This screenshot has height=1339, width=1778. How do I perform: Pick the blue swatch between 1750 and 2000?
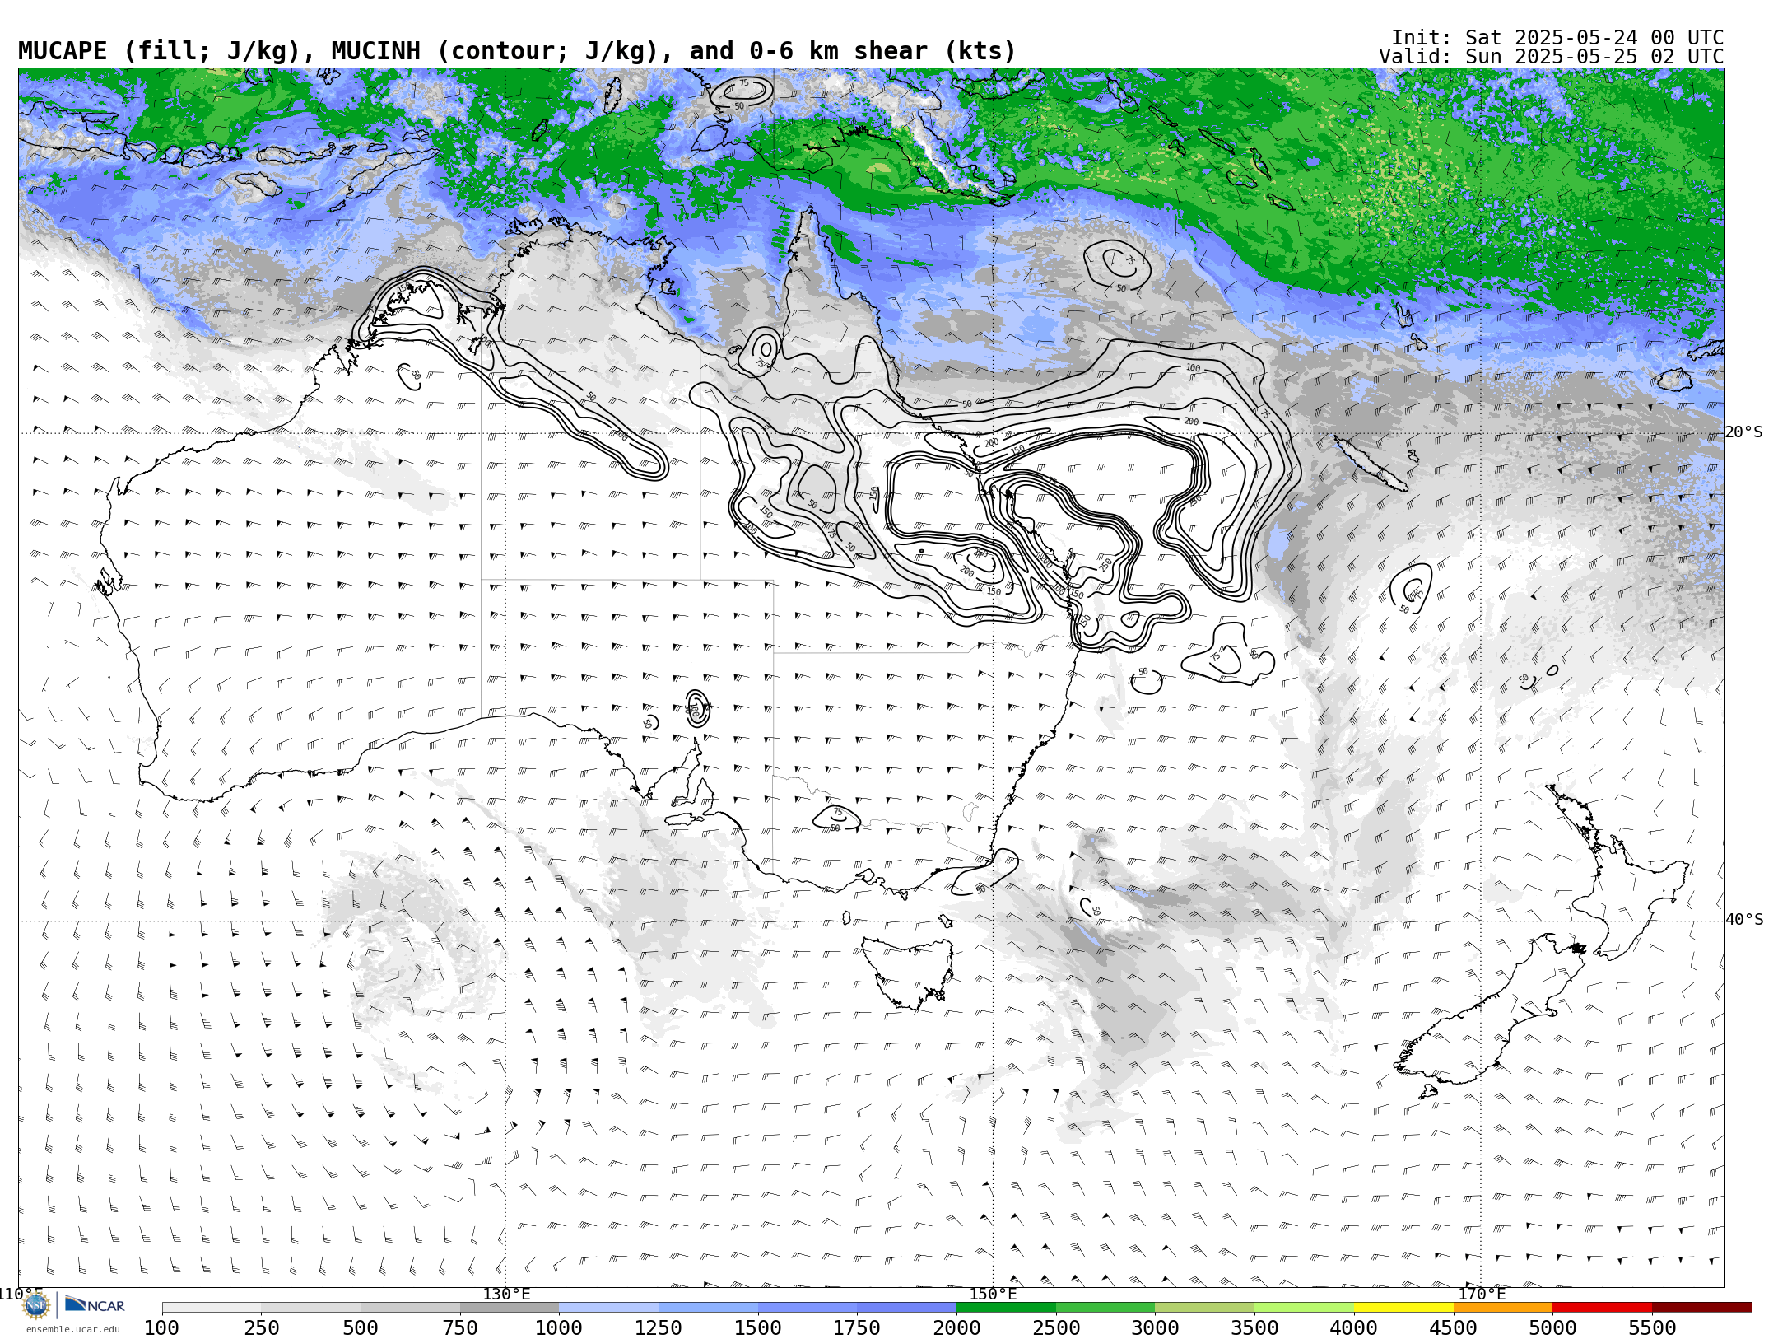907,1308
